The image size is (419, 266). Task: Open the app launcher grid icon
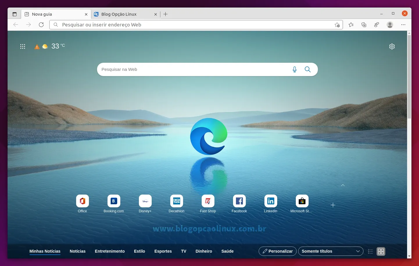pyautogui.click(x=23, y=46)
